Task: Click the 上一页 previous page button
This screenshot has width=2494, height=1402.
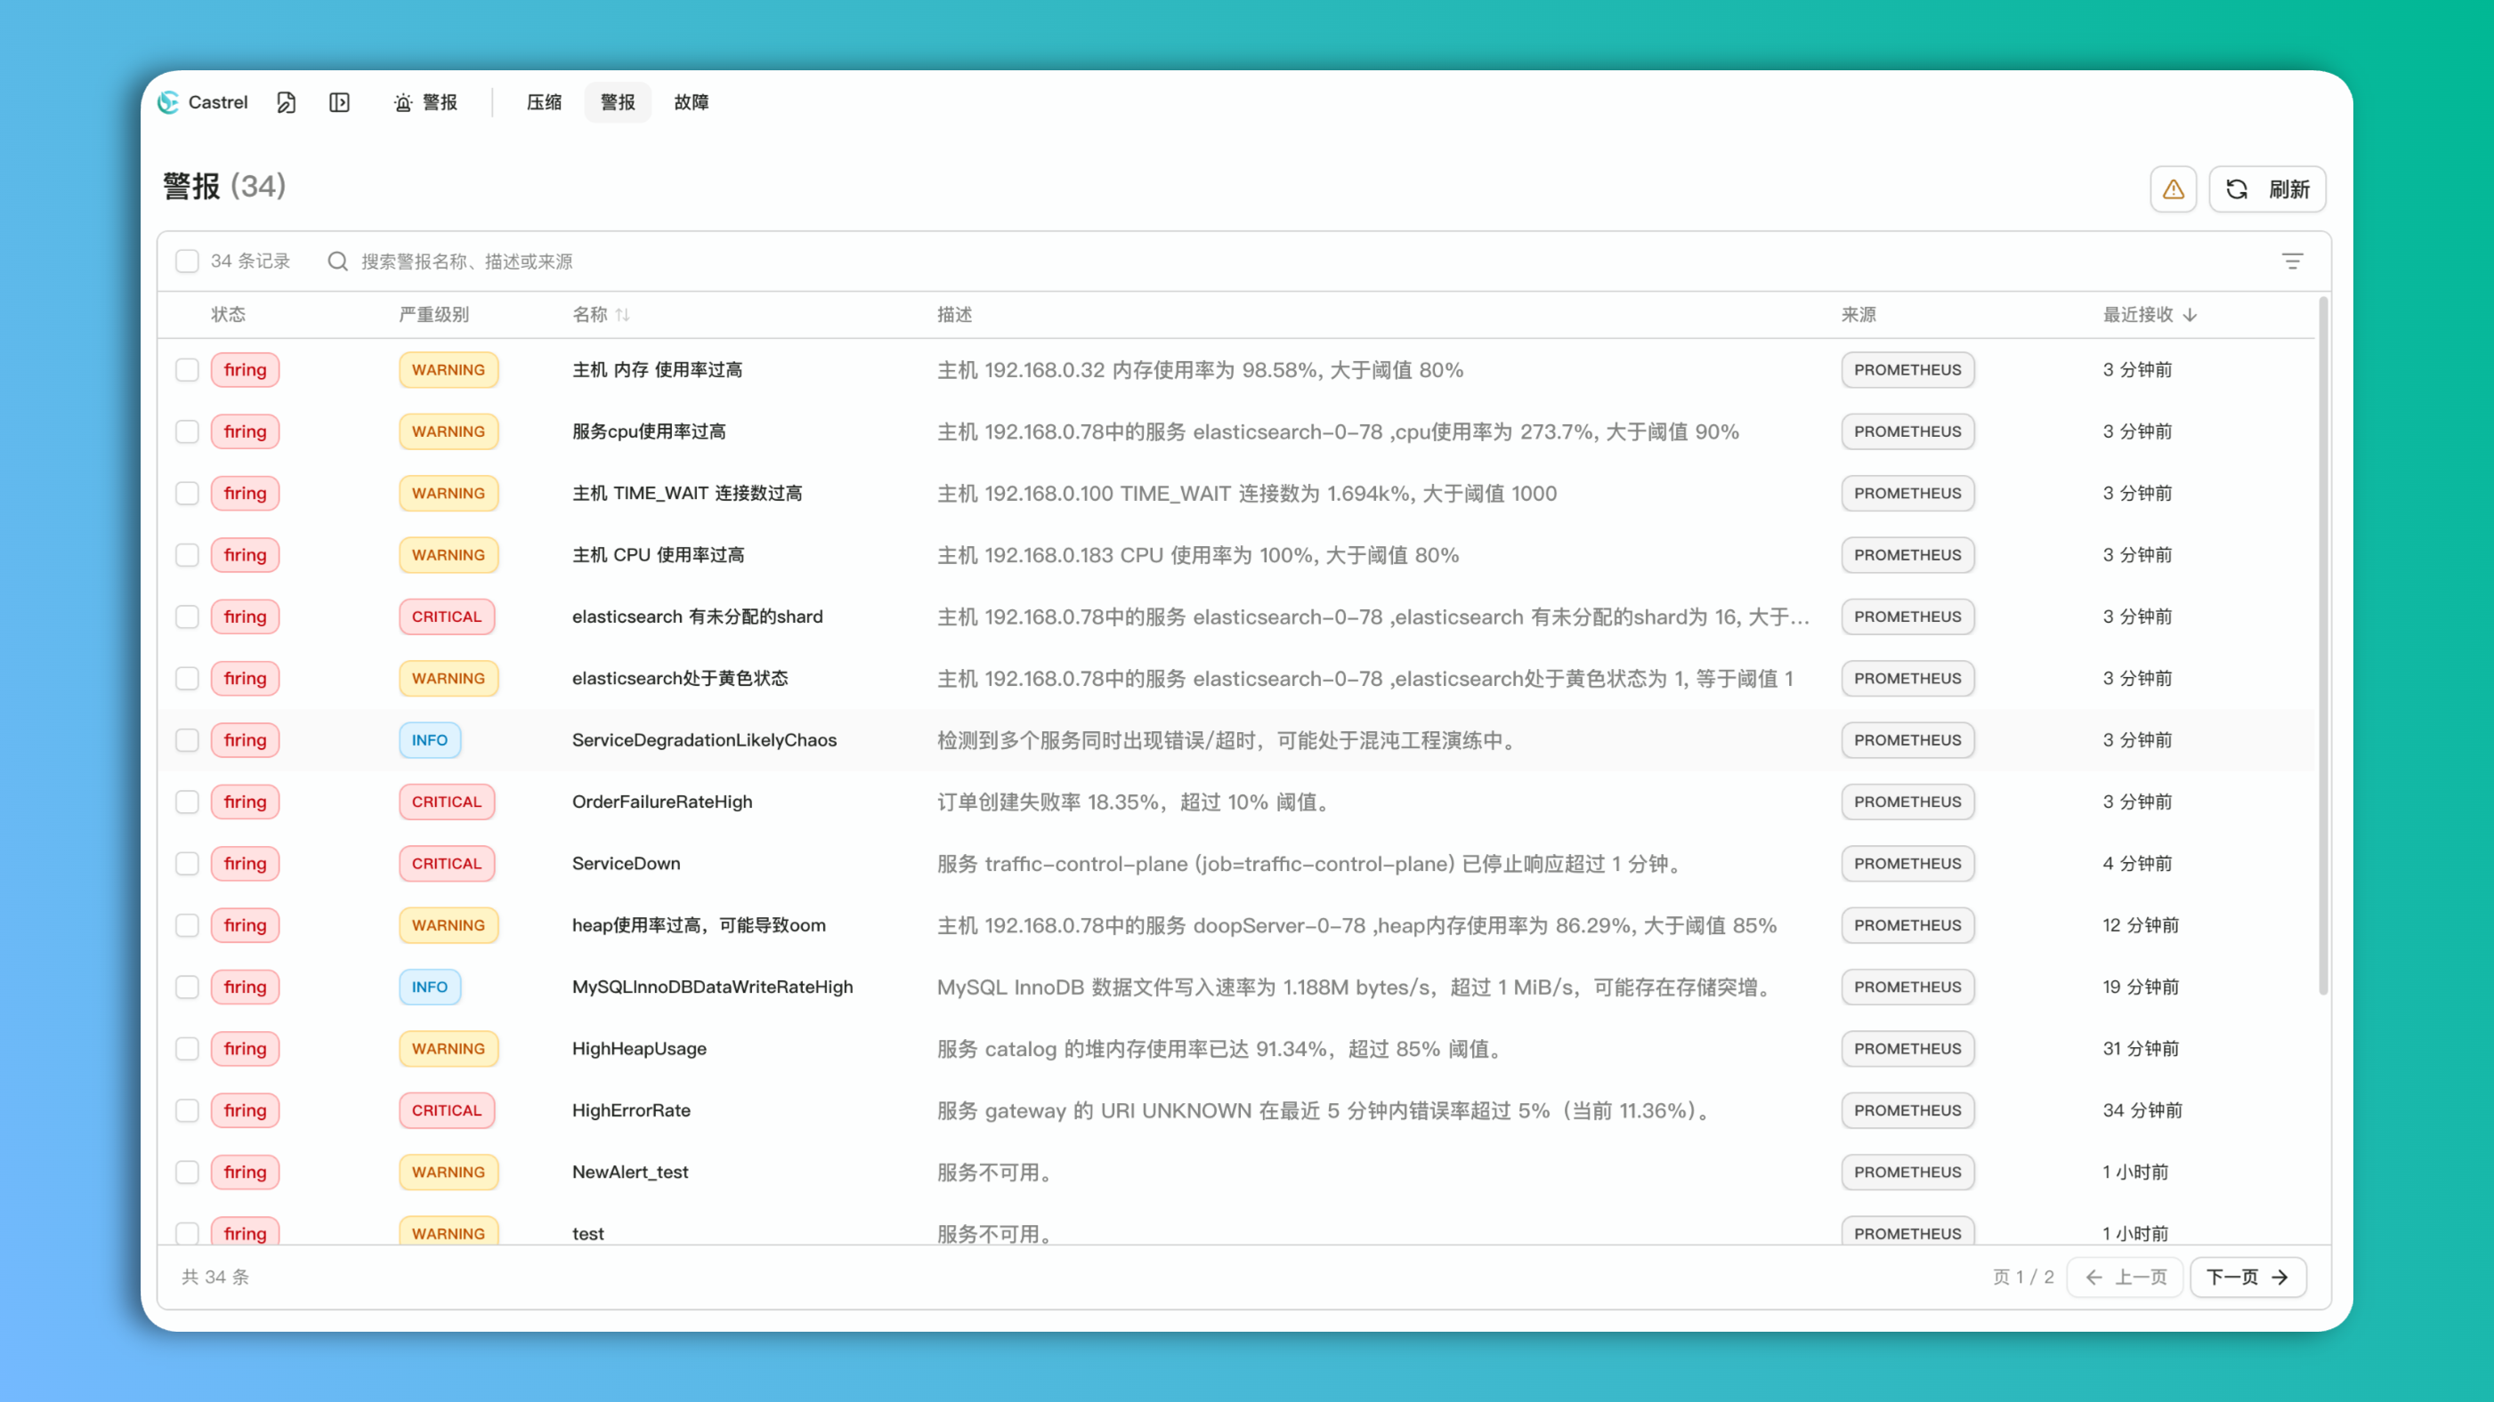Action: [x=2124, y=1277]
